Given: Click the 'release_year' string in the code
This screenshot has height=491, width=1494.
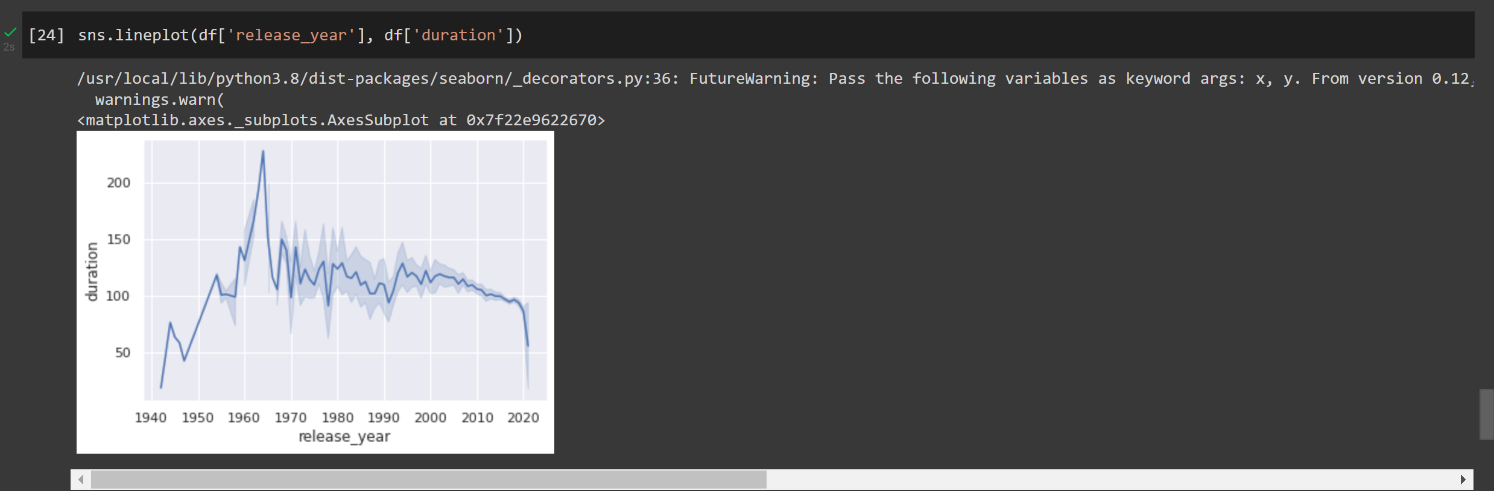Looking at the screenshot, I should (x=291, y=35).
